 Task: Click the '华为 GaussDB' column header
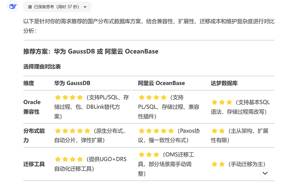coord(72,83)
